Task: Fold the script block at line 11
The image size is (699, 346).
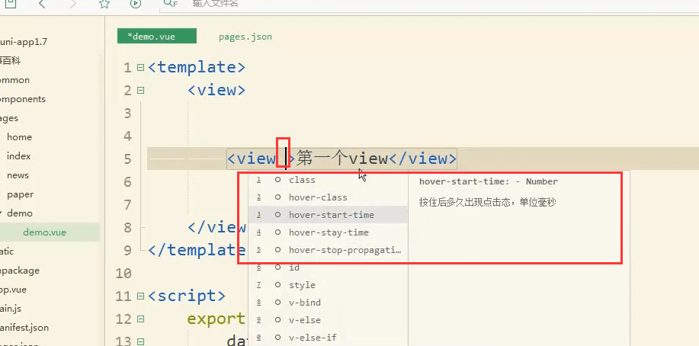Action: [141, 296]
